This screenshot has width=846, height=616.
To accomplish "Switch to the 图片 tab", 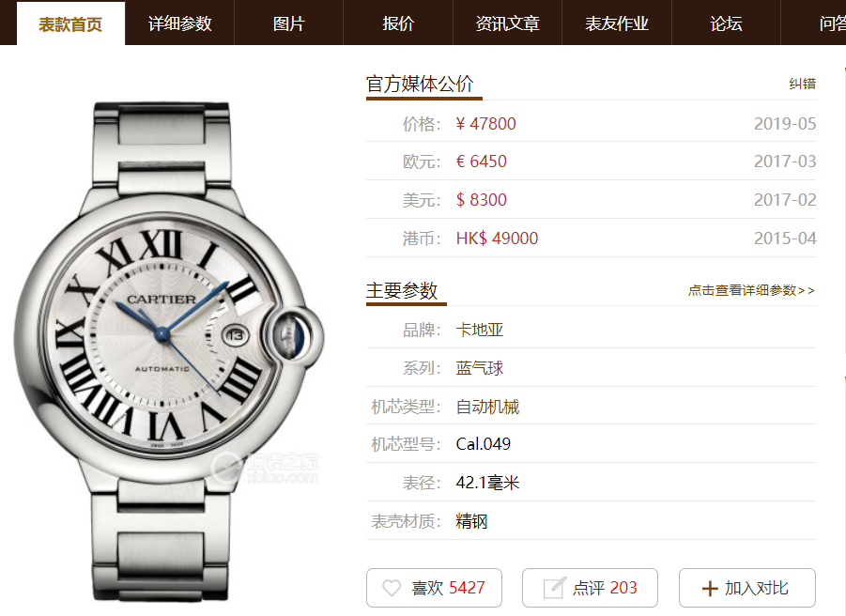I will (288, 23).
